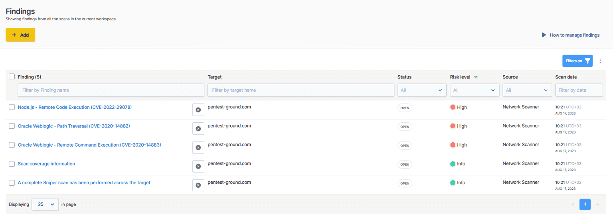The image size is (613, 218).
Task: Click the play icon for How to manage findings
Action: (544, 35)
